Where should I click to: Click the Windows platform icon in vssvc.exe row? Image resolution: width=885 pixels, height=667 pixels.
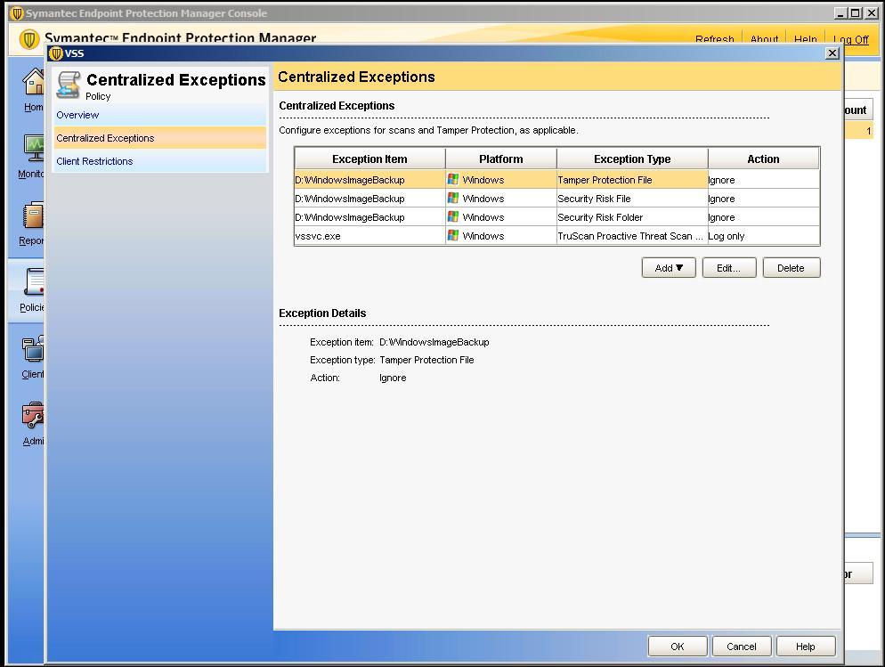tap(453, 236)
